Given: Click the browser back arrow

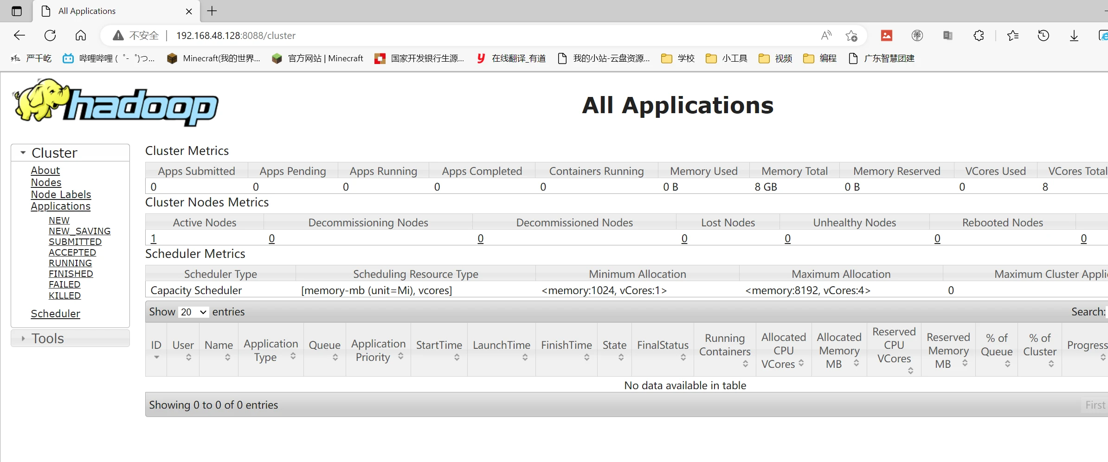Looking at the screenshot, I should pos(19,36).
